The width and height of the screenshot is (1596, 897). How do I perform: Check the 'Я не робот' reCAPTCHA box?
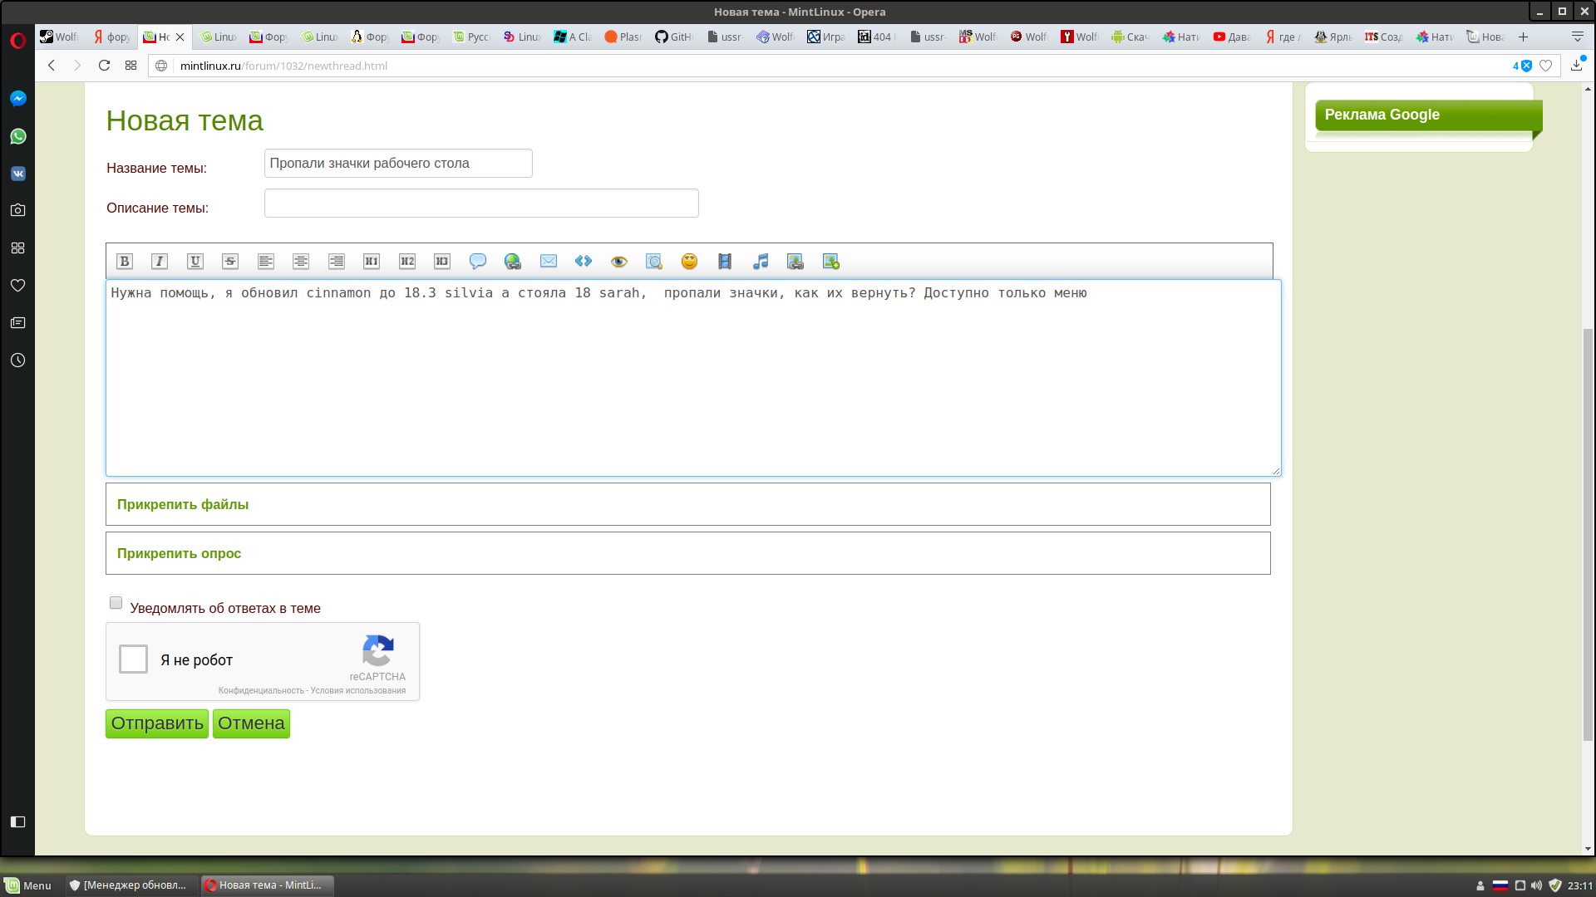coord(133,659)
